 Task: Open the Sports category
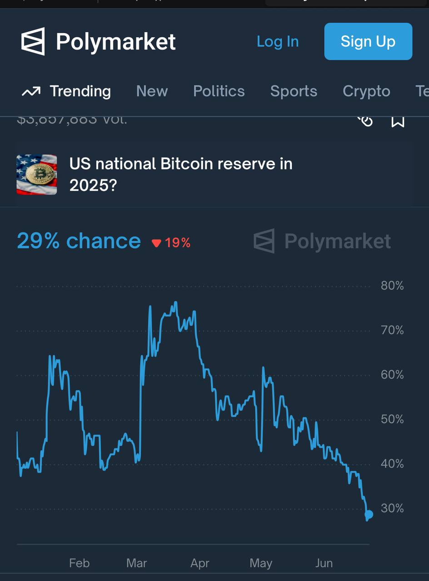(294, 91)
